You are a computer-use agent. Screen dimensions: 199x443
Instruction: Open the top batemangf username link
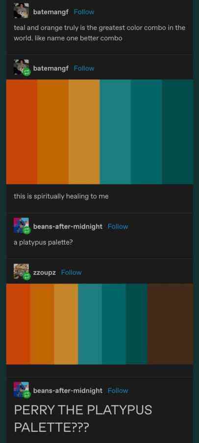tap(51, 12)
